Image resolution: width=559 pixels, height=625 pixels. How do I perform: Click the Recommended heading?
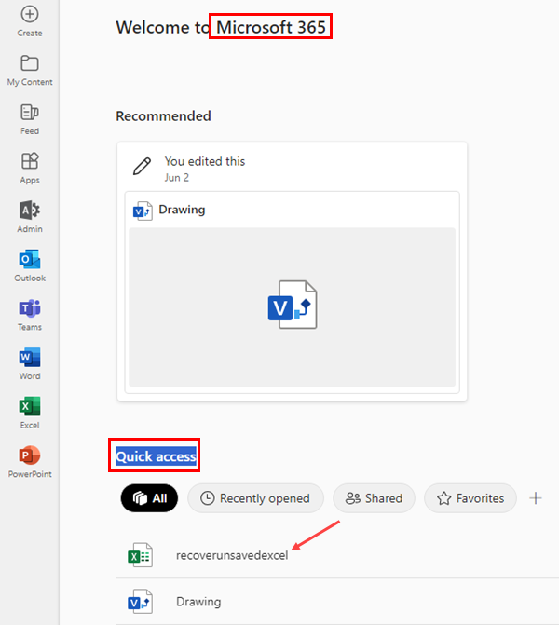pos(163,116)
